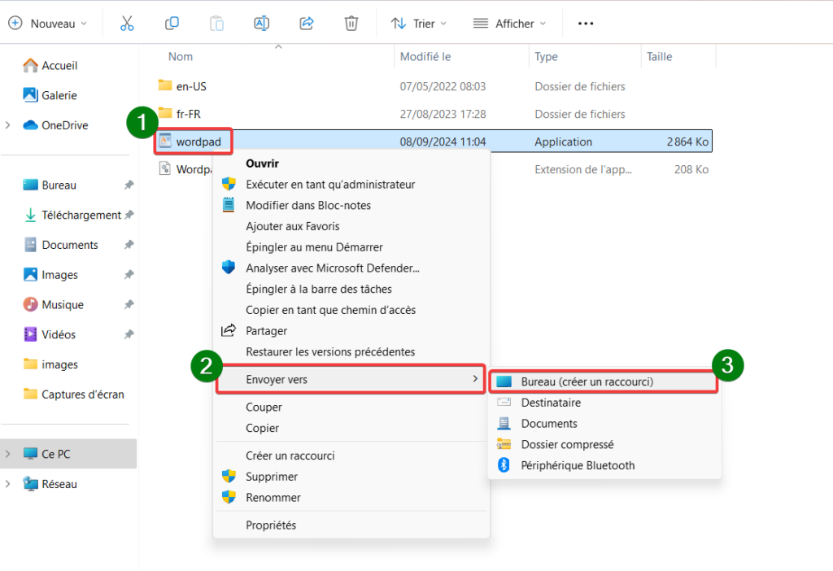Screen dimensions: 833x571
Task: Open Propriétés from the context menu
Action: pos(351,525)
